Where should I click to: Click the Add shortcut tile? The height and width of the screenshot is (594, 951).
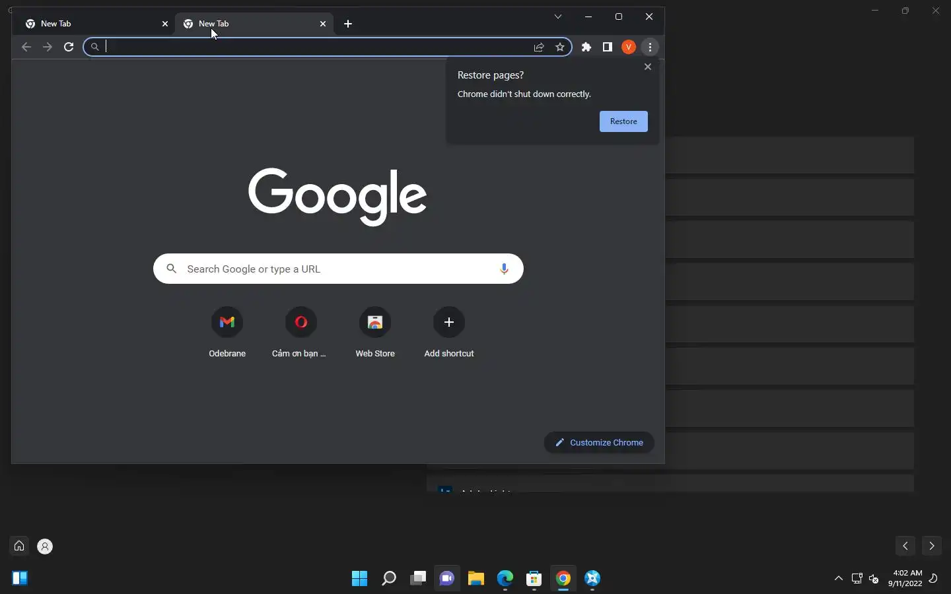click(x=449, y=333)
